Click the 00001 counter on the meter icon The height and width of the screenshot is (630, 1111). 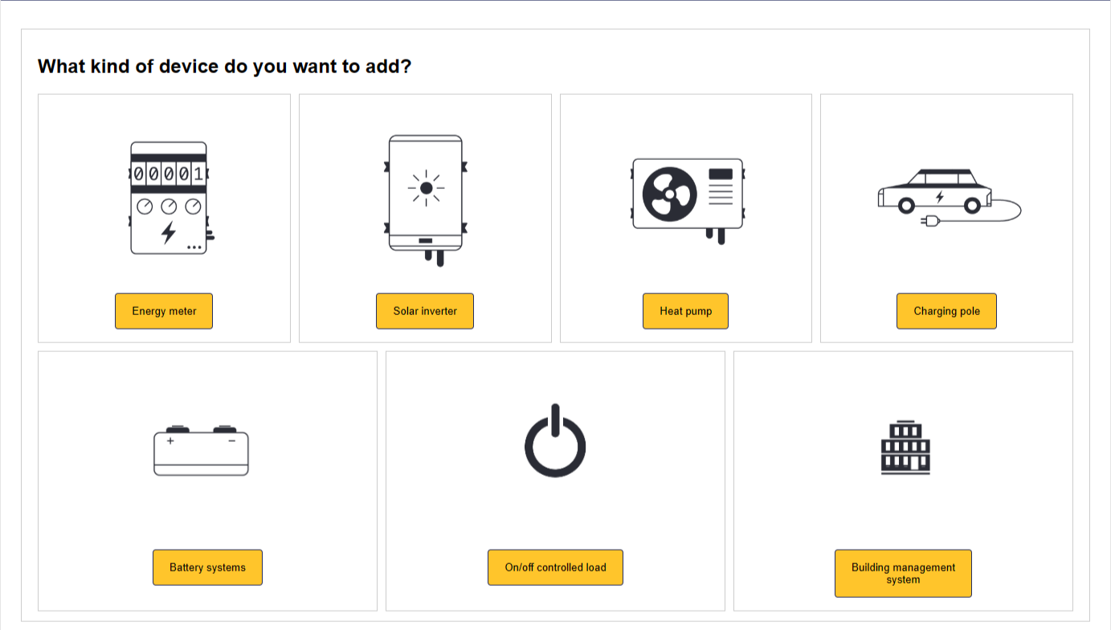tap(169, 173)
